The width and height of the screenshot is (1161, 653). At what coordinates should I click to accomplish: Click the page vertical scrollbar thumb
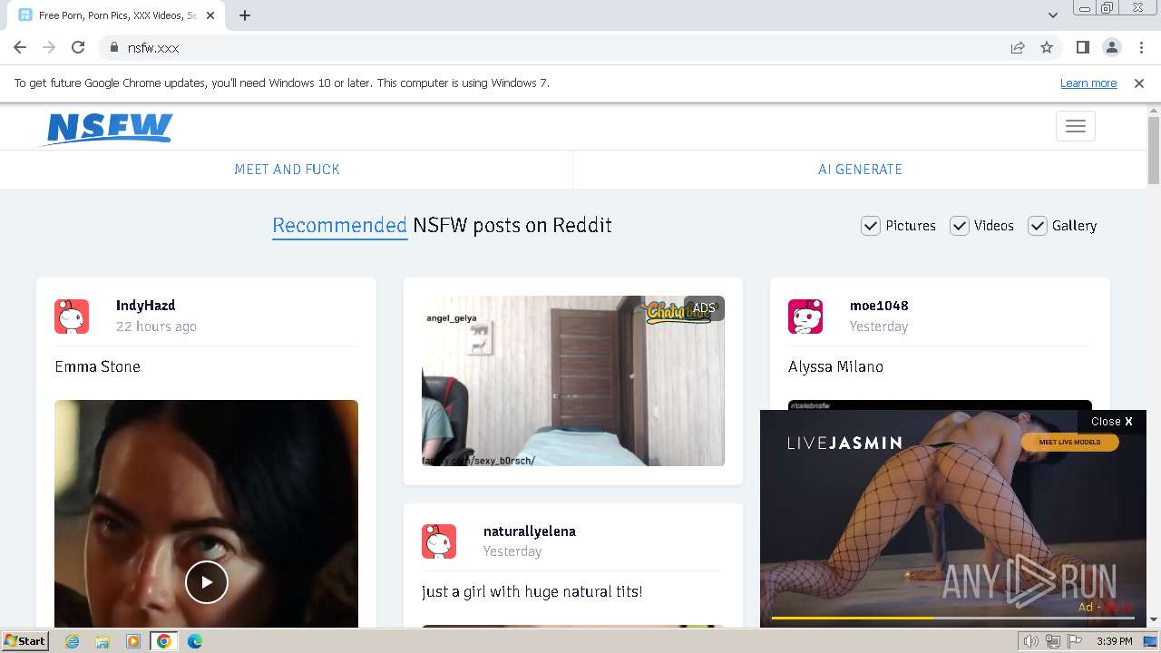[1154, 150]
